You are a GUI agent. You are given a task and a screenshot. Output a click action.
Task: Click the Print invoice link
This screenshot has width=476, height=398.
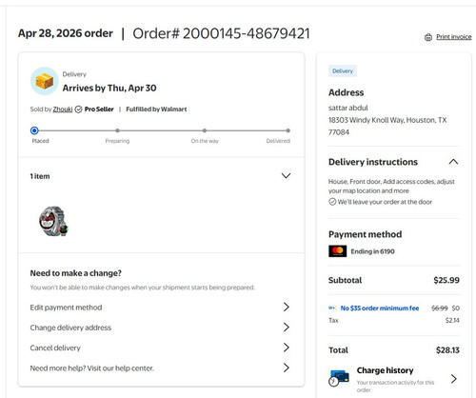click(454, 37)
